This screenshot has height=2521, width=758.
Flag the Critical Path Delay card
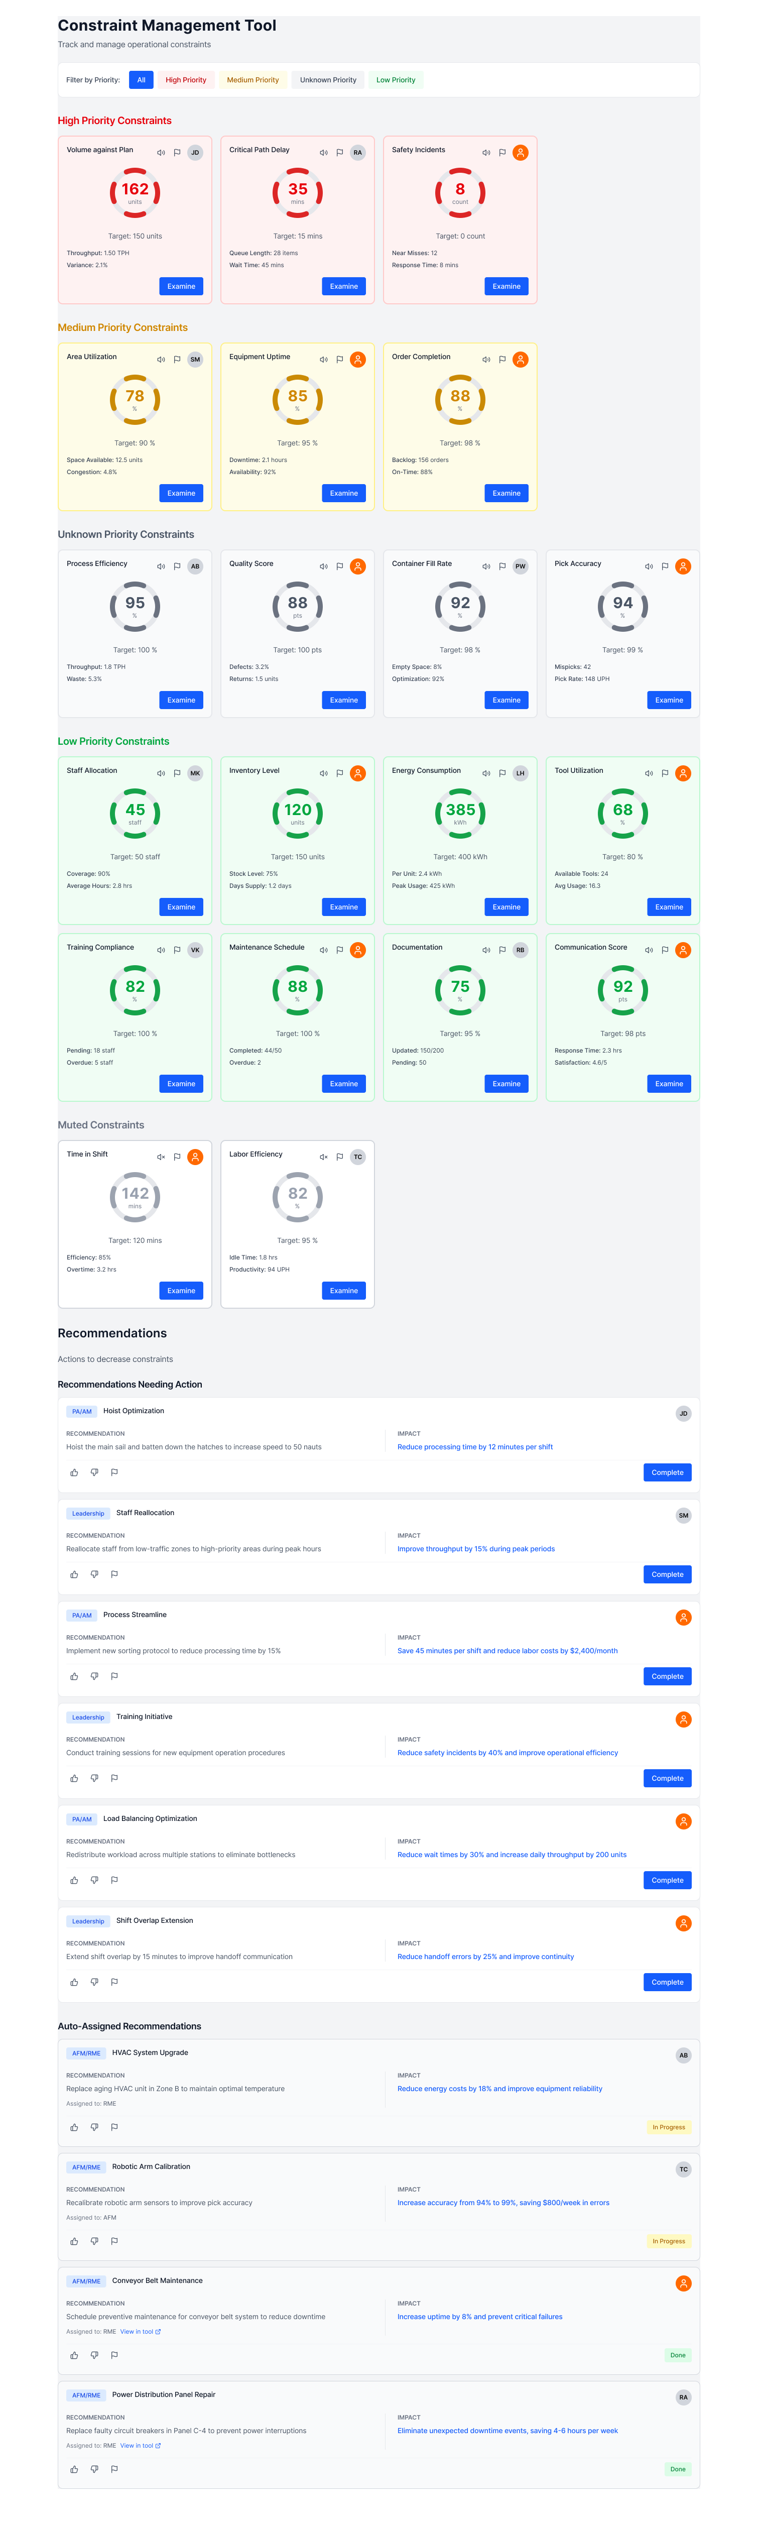click(x=339, y=153)
